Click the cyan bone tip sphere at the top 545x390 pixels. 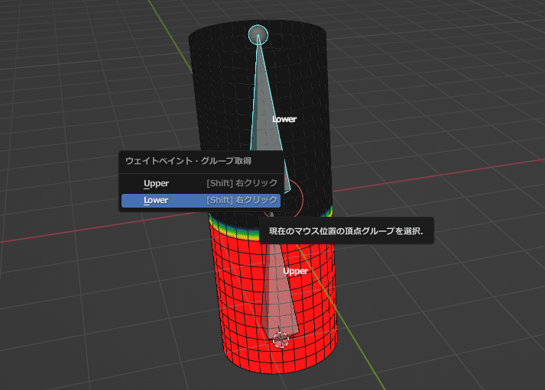point(258,34)
